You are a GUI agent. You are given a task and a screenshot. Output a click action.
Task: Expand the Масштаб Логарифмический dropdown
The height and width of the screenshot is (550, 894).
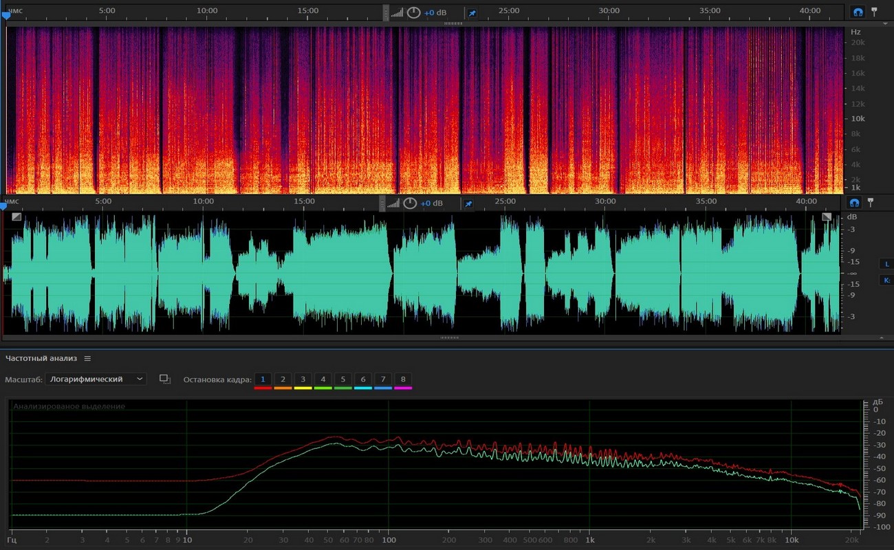[96, 379]
